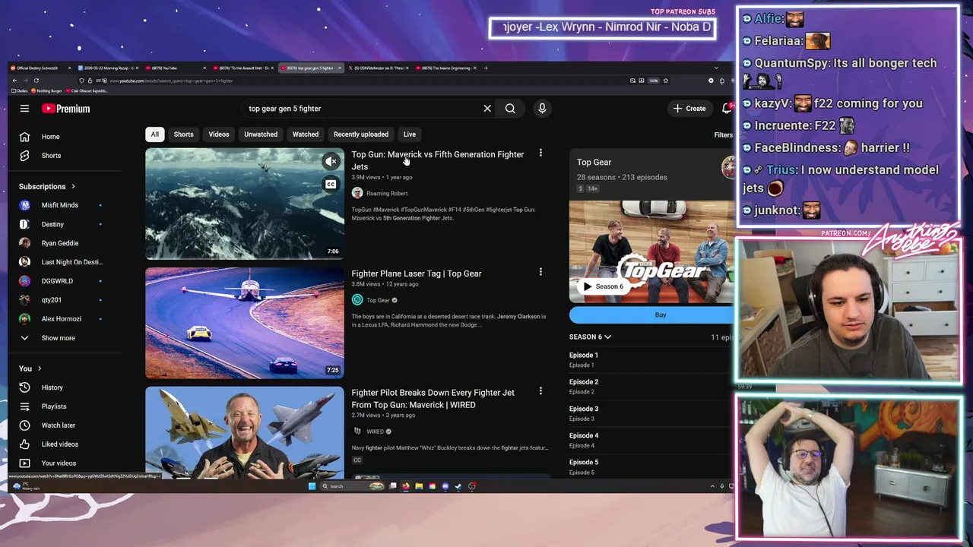Open Liked videos in the sidebar
This screenshot has width=973, height=547.
59,444
